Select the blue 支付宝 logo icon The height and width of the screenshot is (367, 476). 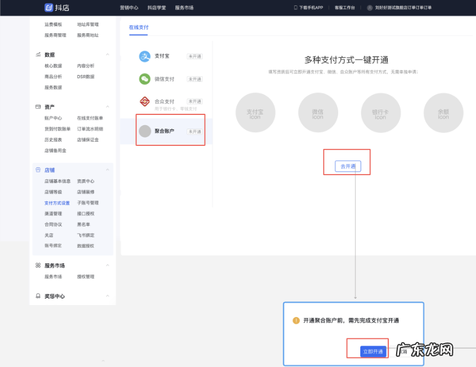[145, 57]
